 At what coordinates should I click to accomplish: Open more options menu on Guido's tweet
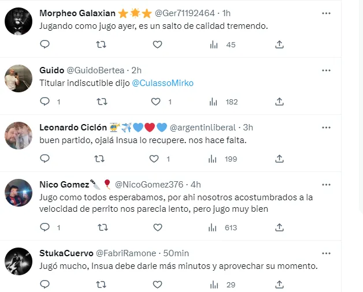pos(327,70)
